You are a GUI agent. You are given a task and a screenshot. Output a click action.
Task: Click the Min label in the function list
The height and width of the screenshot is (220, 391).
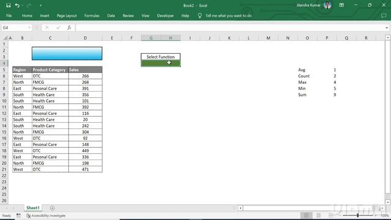coord(302,89)
